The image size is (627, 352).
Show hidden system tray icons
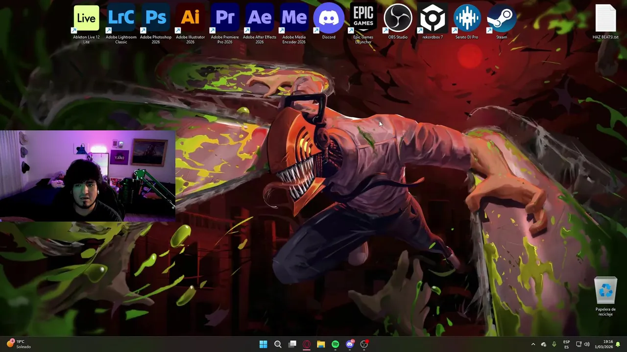533,344
